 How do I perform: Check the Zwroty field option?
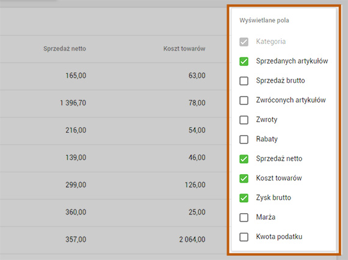[x=244, y=120]
